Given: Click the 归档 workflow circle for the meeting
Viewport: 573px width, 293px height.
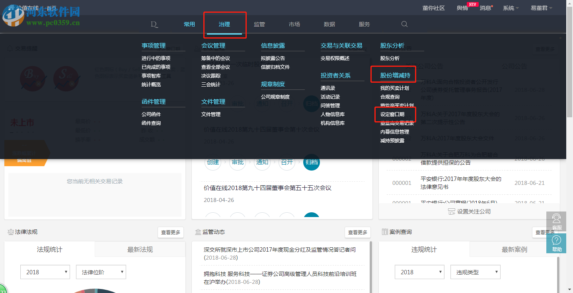Looking at the screenshot, I should pos(312,162).
